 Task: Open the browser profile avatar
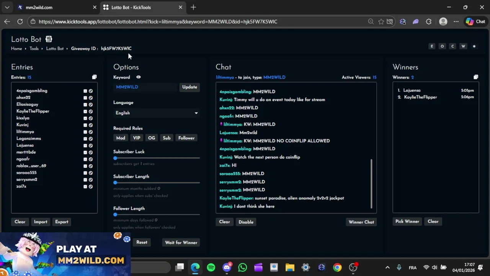443,21
